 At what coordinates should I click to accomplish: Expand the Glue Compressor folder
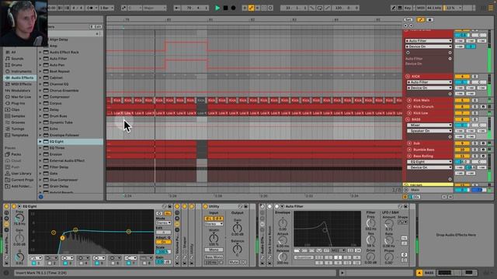click(40, 180)
